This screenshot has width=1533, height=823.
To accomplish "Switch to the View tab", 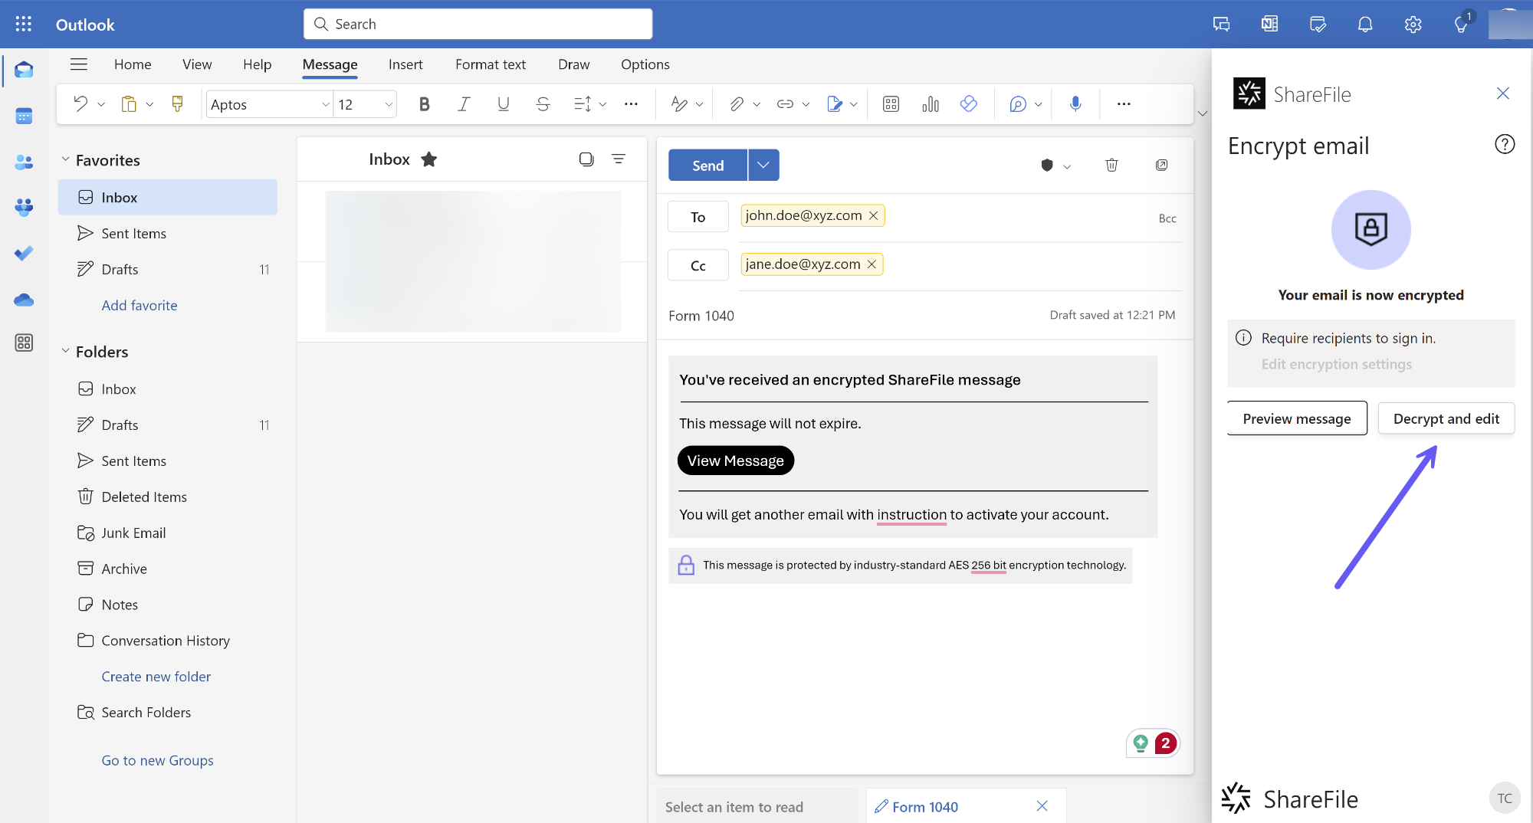I will tap(197, 64).
